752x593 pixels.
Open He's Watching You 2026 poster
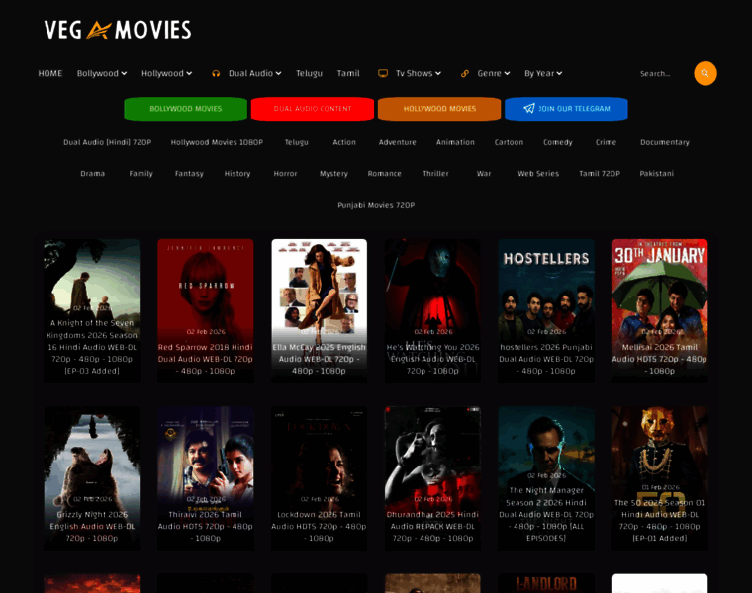click(432, 311)
